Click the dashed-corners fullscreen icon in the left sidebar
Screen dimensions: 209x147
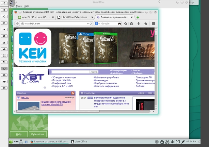pos(4,56)
